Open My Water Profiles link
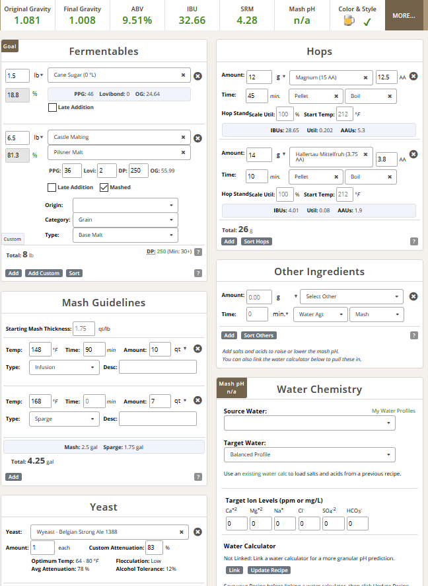 pos(393,411)
